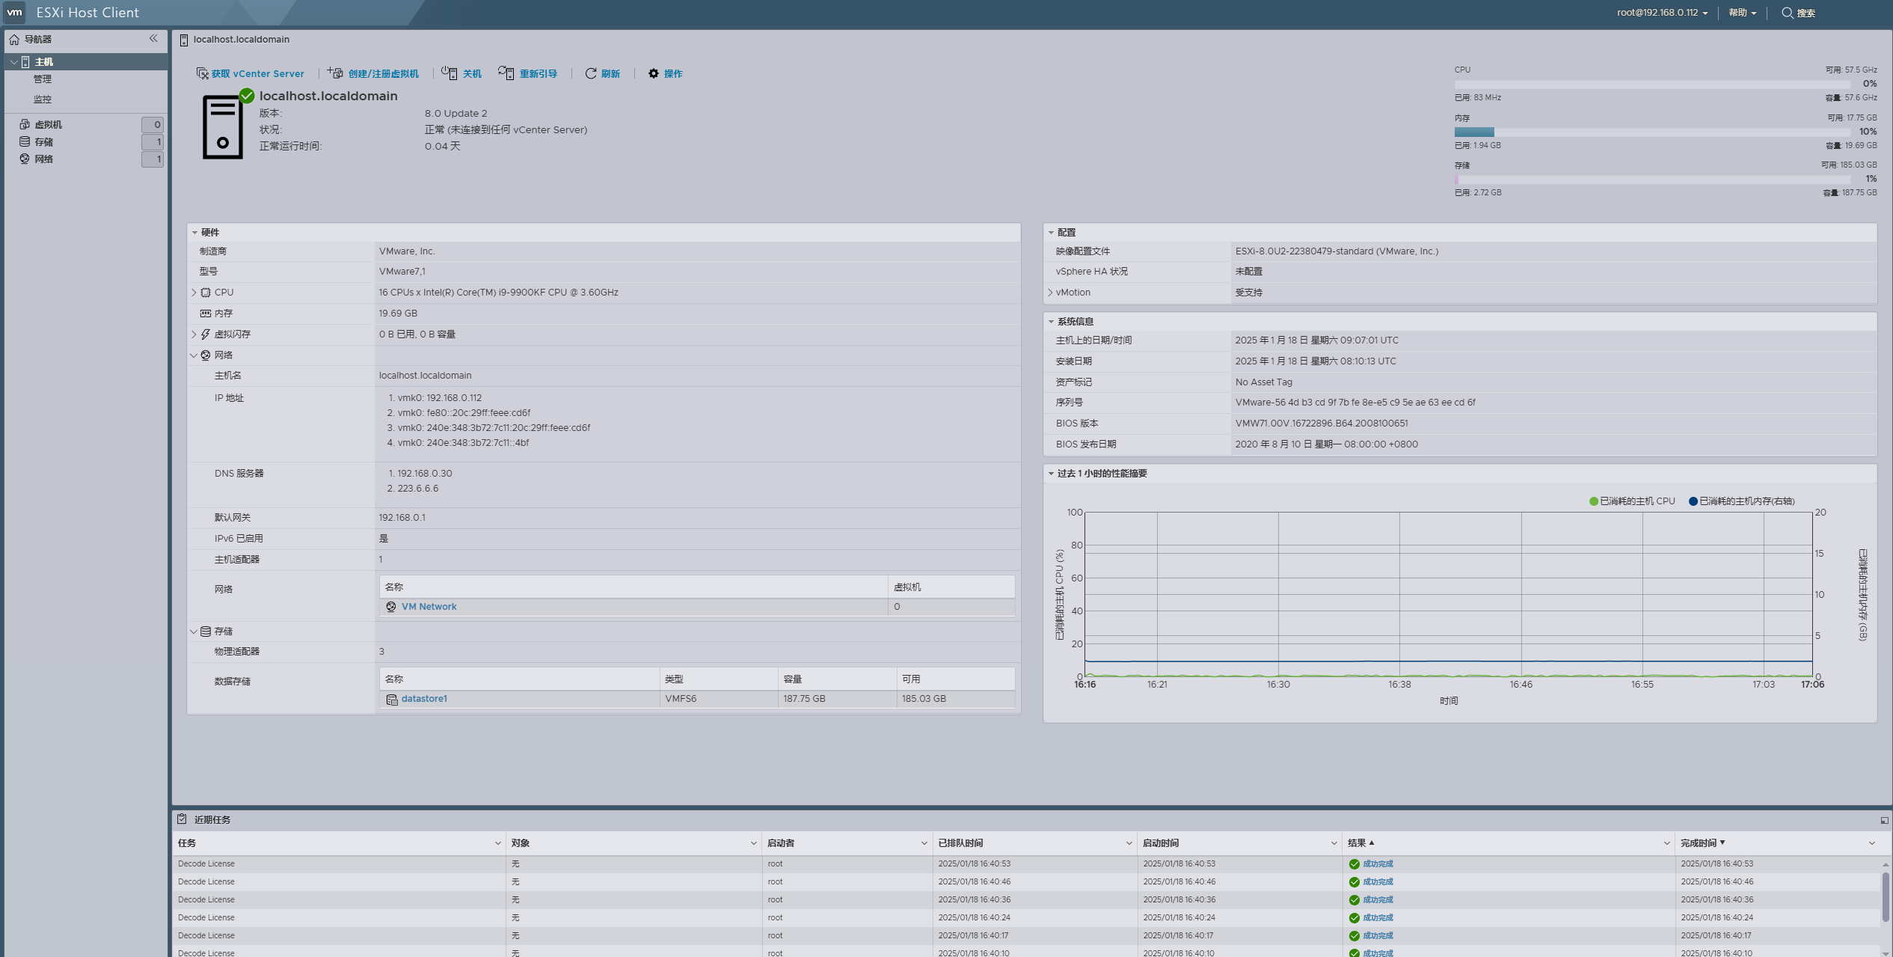Expand the CPU hardware row
This screenshot has width=1893, height=957.
pyautogui.click(x=194, y=293)
